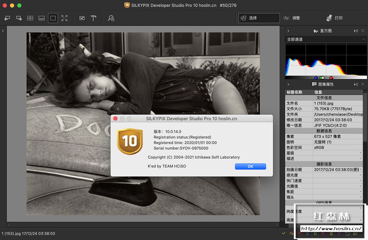Open the 全部通道 channel dropdown
This screenshot has height=240, width=368.
[x=325, y=39]
